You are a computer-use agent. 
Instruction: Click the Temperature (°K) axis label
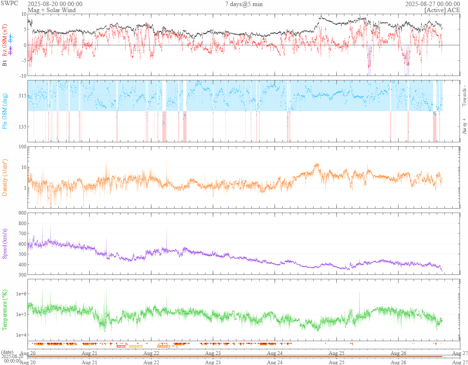tap(4, 310)
